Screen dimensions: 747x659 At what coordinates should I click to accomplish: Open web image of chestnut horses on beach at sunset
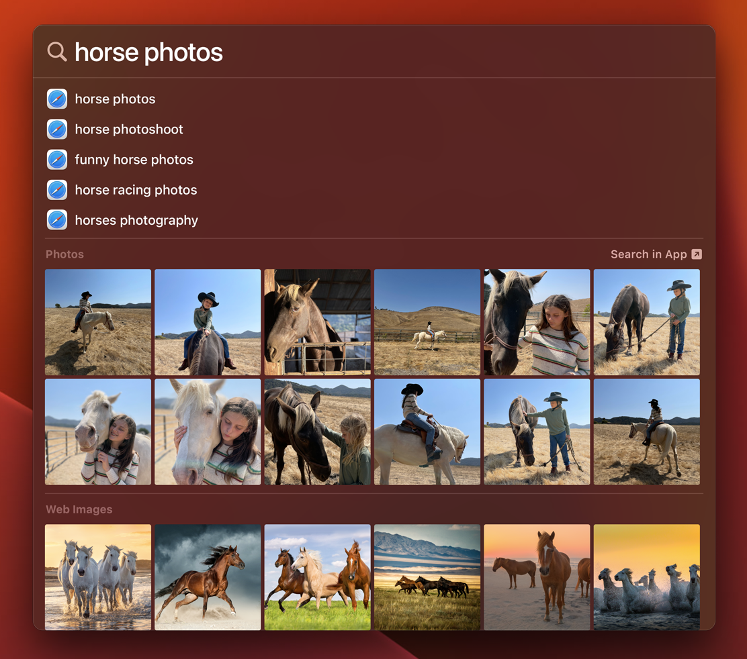537,577
